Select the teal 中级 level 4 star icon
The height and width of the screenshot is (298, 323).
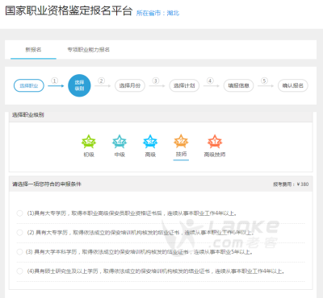pos(120,142)
